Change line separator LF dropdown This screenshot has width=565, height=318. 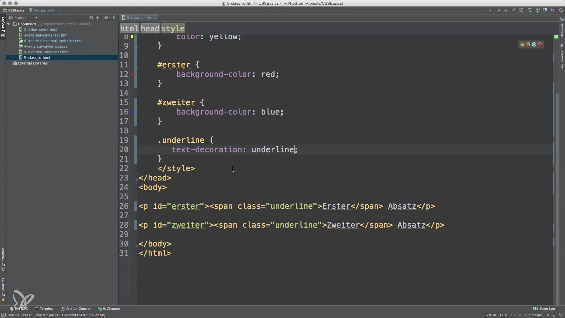point(503,315)
